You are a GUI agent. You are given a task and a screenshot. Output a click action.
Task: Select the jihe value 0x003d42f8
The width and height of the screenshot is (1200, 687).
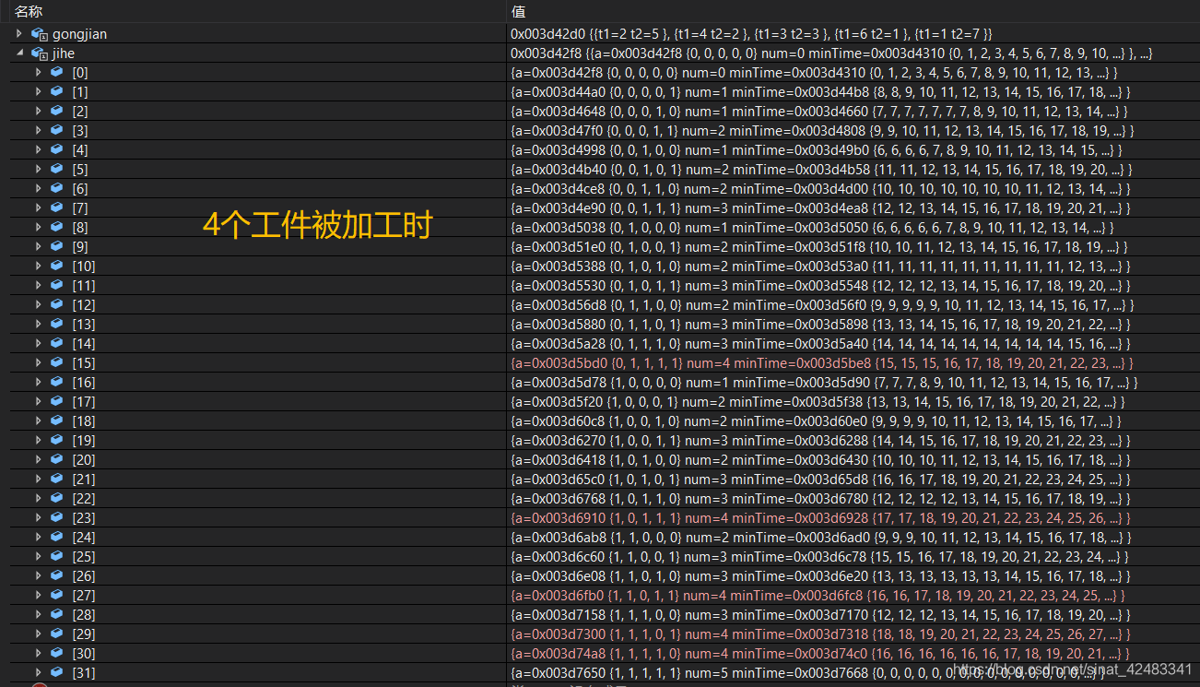point(831,53)
